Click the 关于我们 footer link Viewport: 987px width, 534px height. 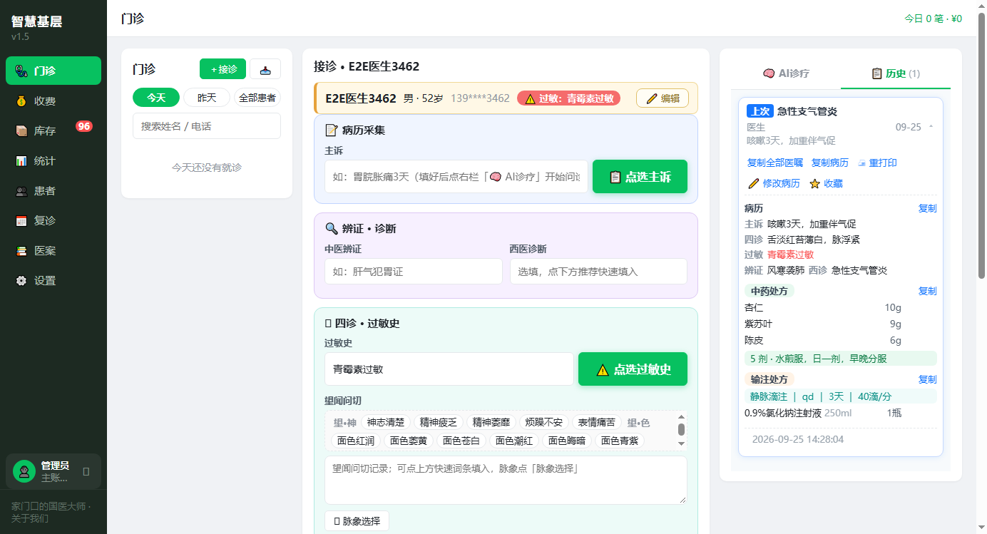pos(30,518)
